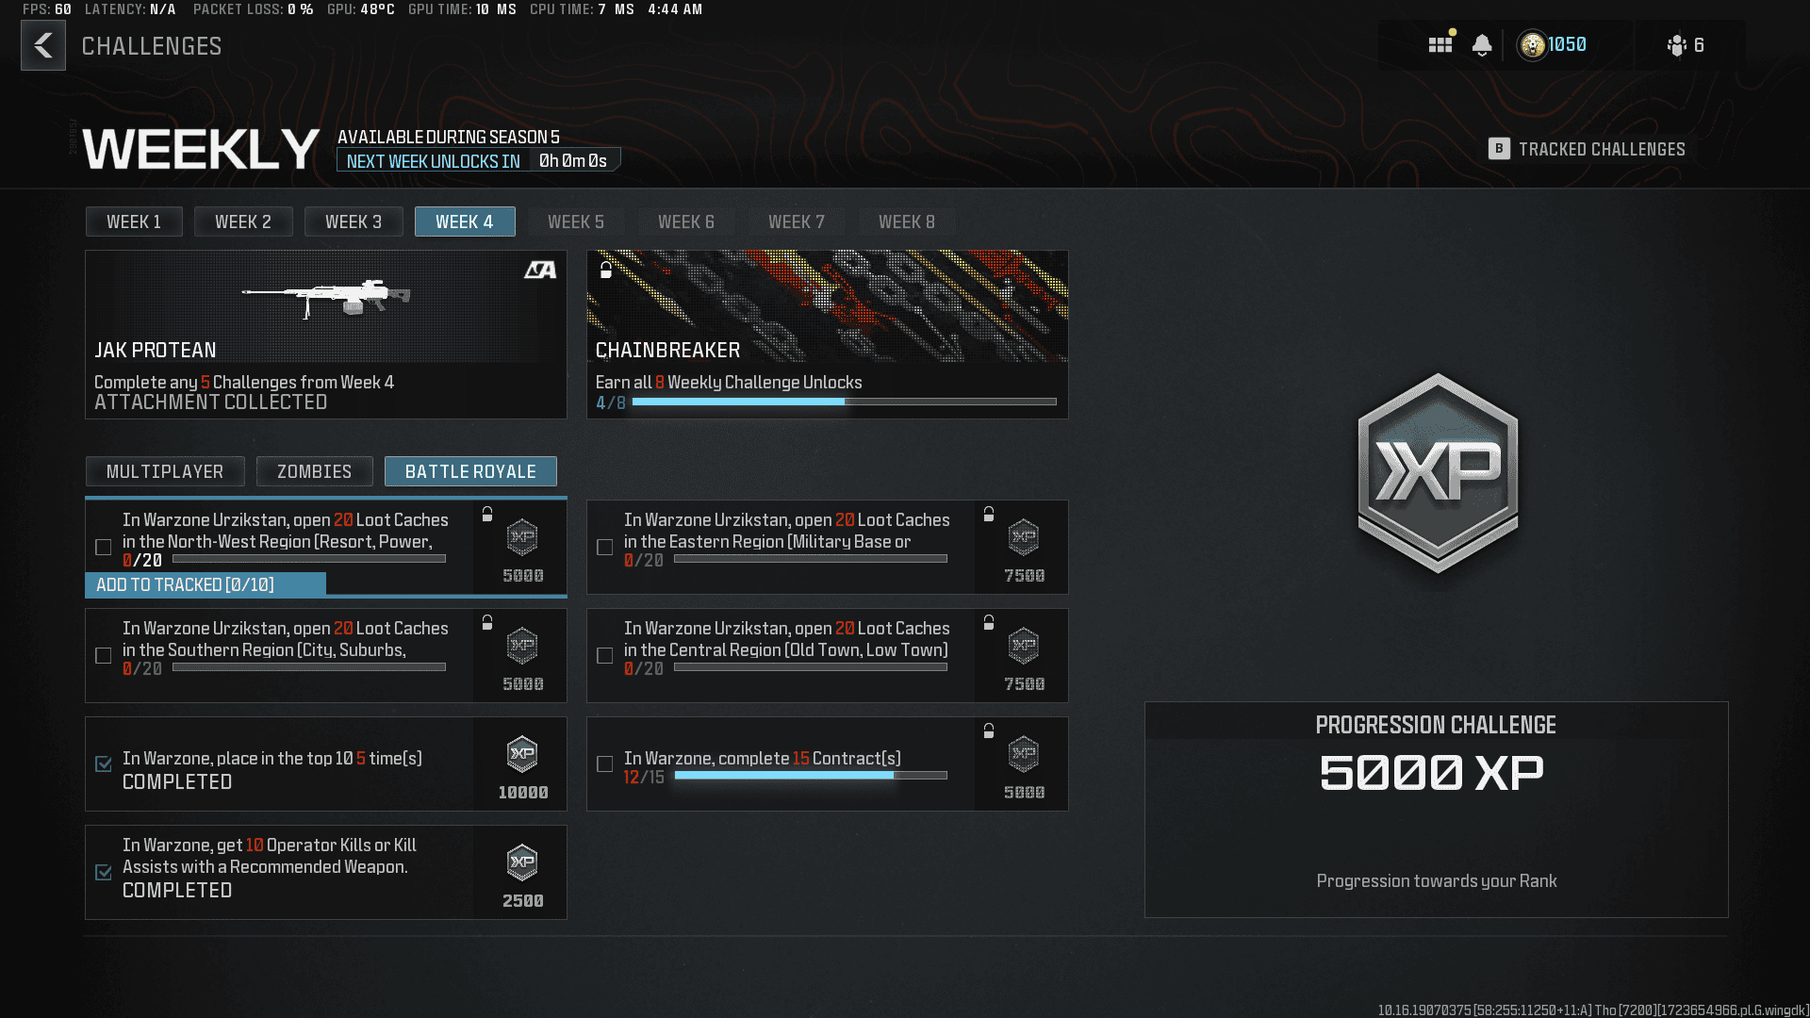Select the Week 5 tab
Image resolution: width=1810 pixels, height=1018 pixels.
[x=576, y=222]
